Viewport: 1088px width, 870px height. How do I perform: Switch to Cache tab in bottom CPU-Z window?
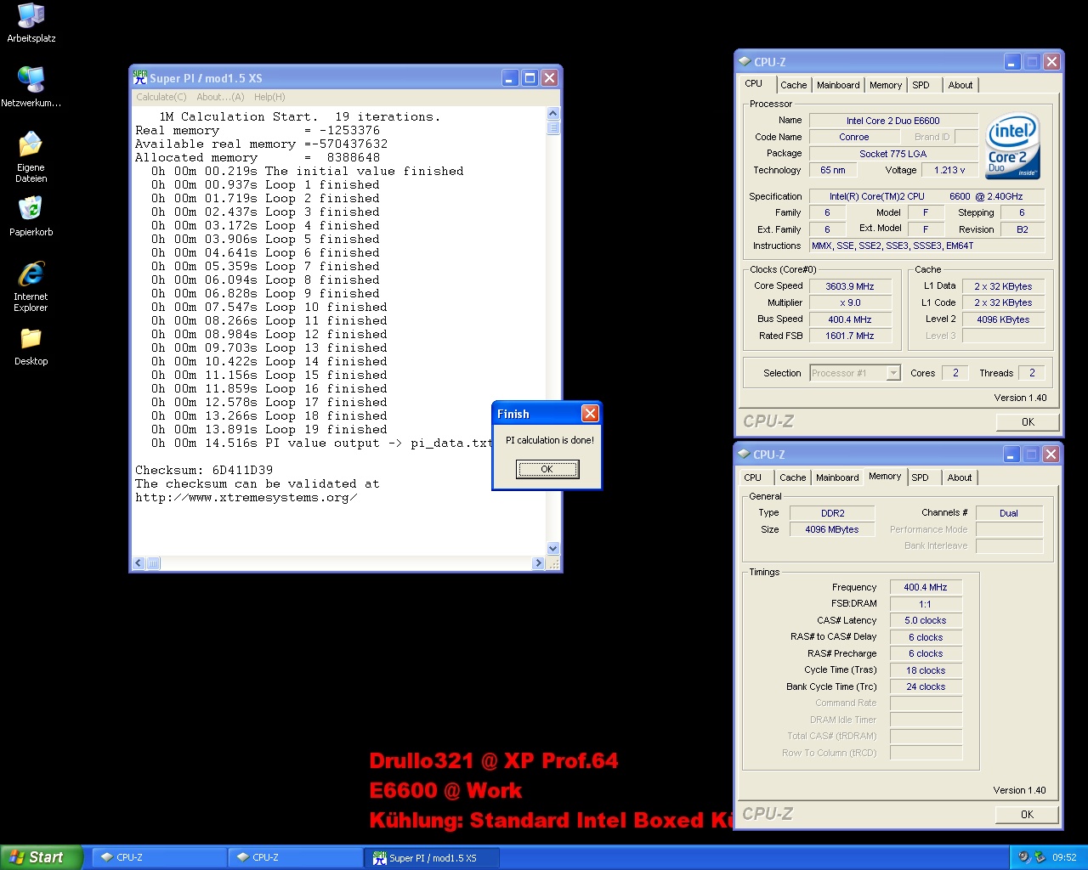pos(793,477)
